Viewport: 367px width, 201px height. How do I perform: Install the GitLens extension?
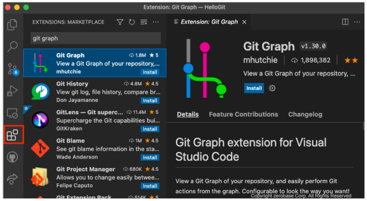tap(150, 129)
